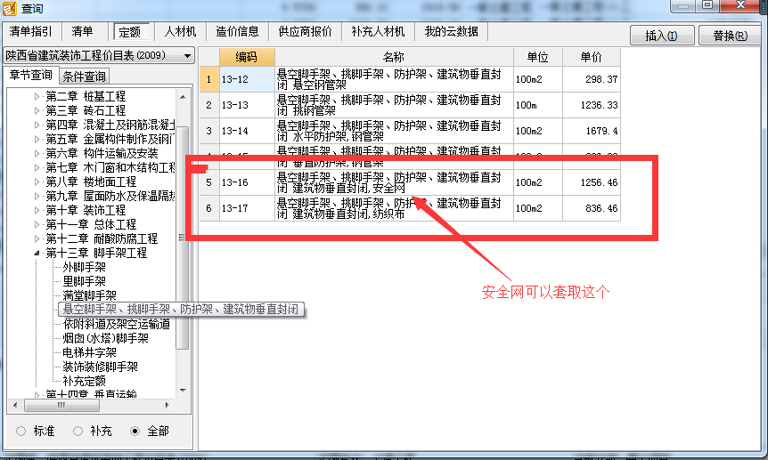Select code cell 13-17

[x=247, y=208]
